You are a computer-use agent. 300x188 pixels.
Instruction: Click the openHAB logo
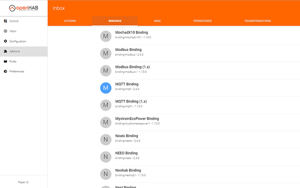coord(23,8)
